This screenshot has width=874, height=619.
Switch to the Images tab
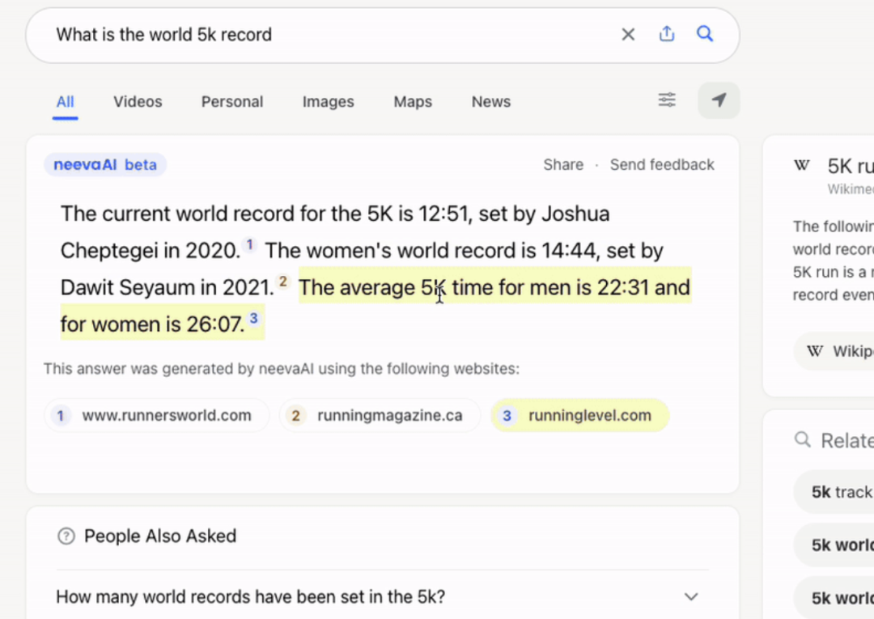point(329,102)
